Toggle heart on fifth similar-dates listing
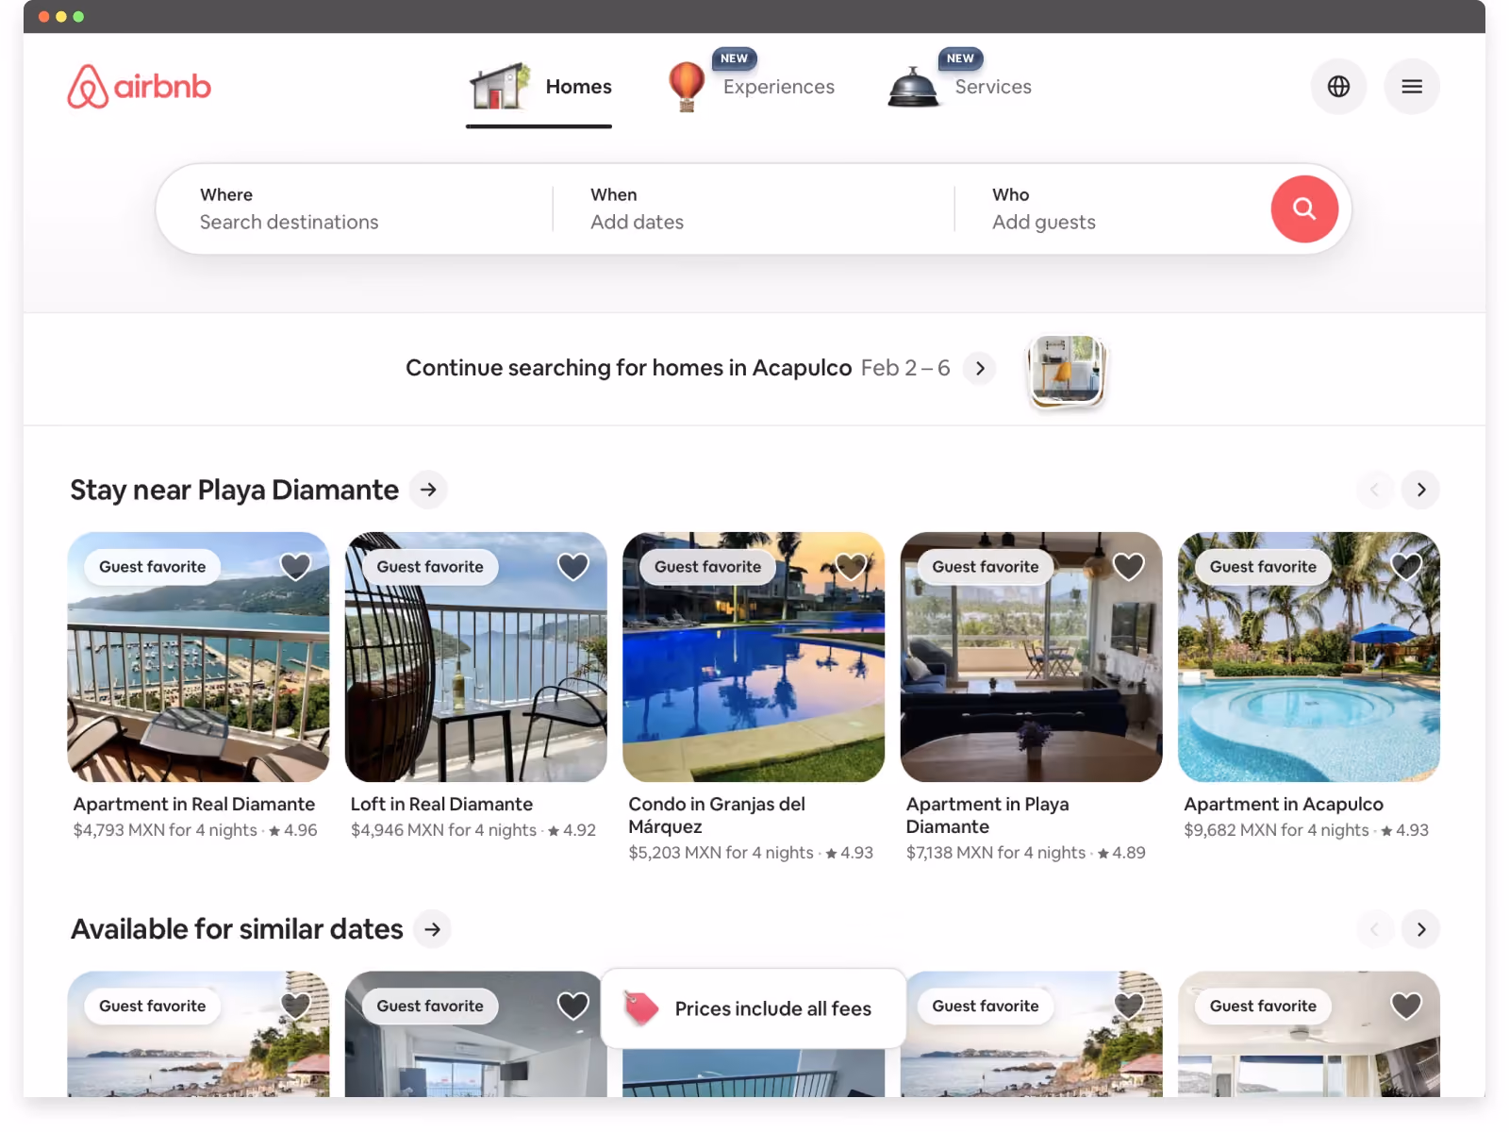This screenshot has width=1509, height=1132. click(1406, 1006)
